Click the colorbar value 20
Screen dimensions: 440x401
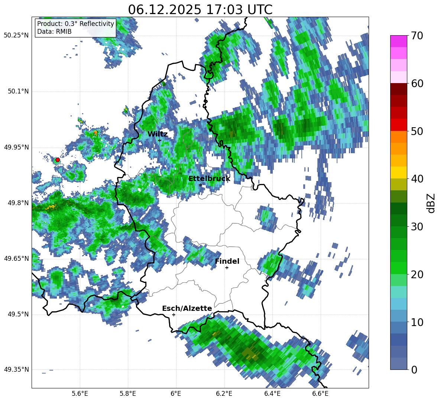[417, 274]
